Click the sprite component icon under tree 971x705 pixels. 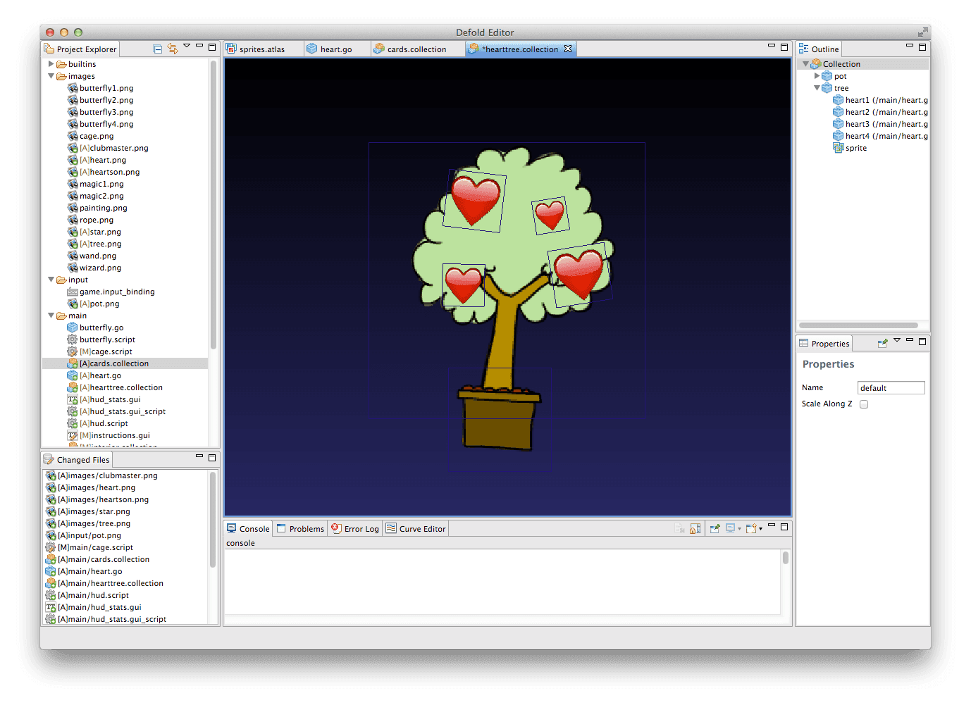click(x=838, y=147)
